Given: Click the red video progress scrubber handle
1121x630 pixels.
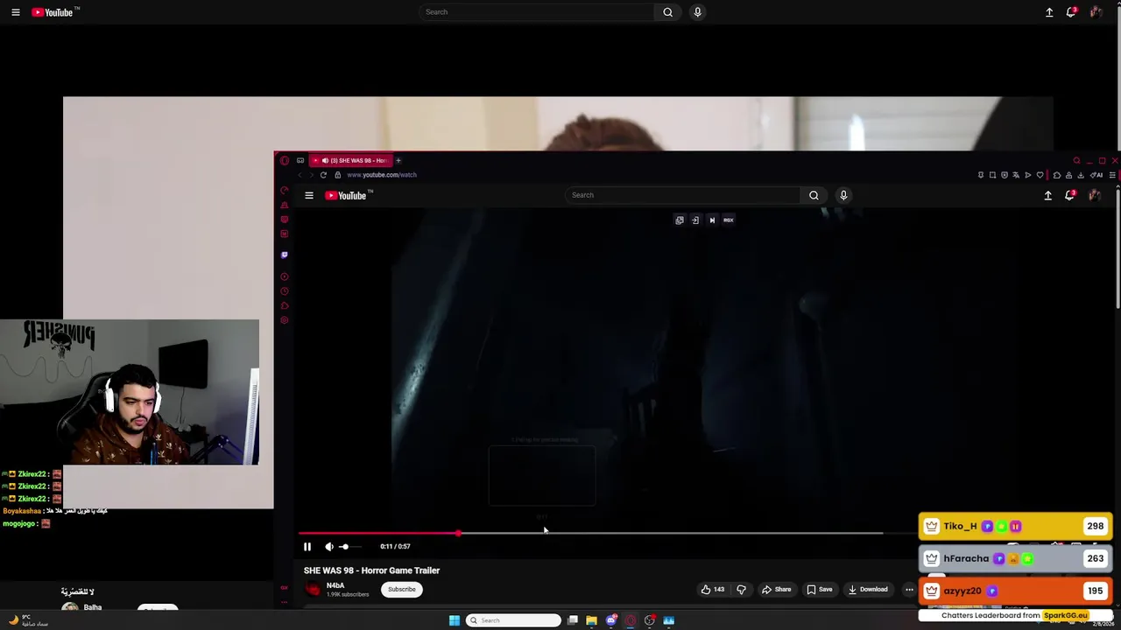Looking at the screenshot, I should point(458,533).
